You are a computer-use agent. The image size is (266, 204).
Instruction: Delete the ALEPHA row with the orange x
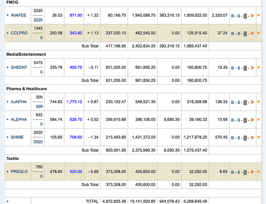click(x=258, y=120)
